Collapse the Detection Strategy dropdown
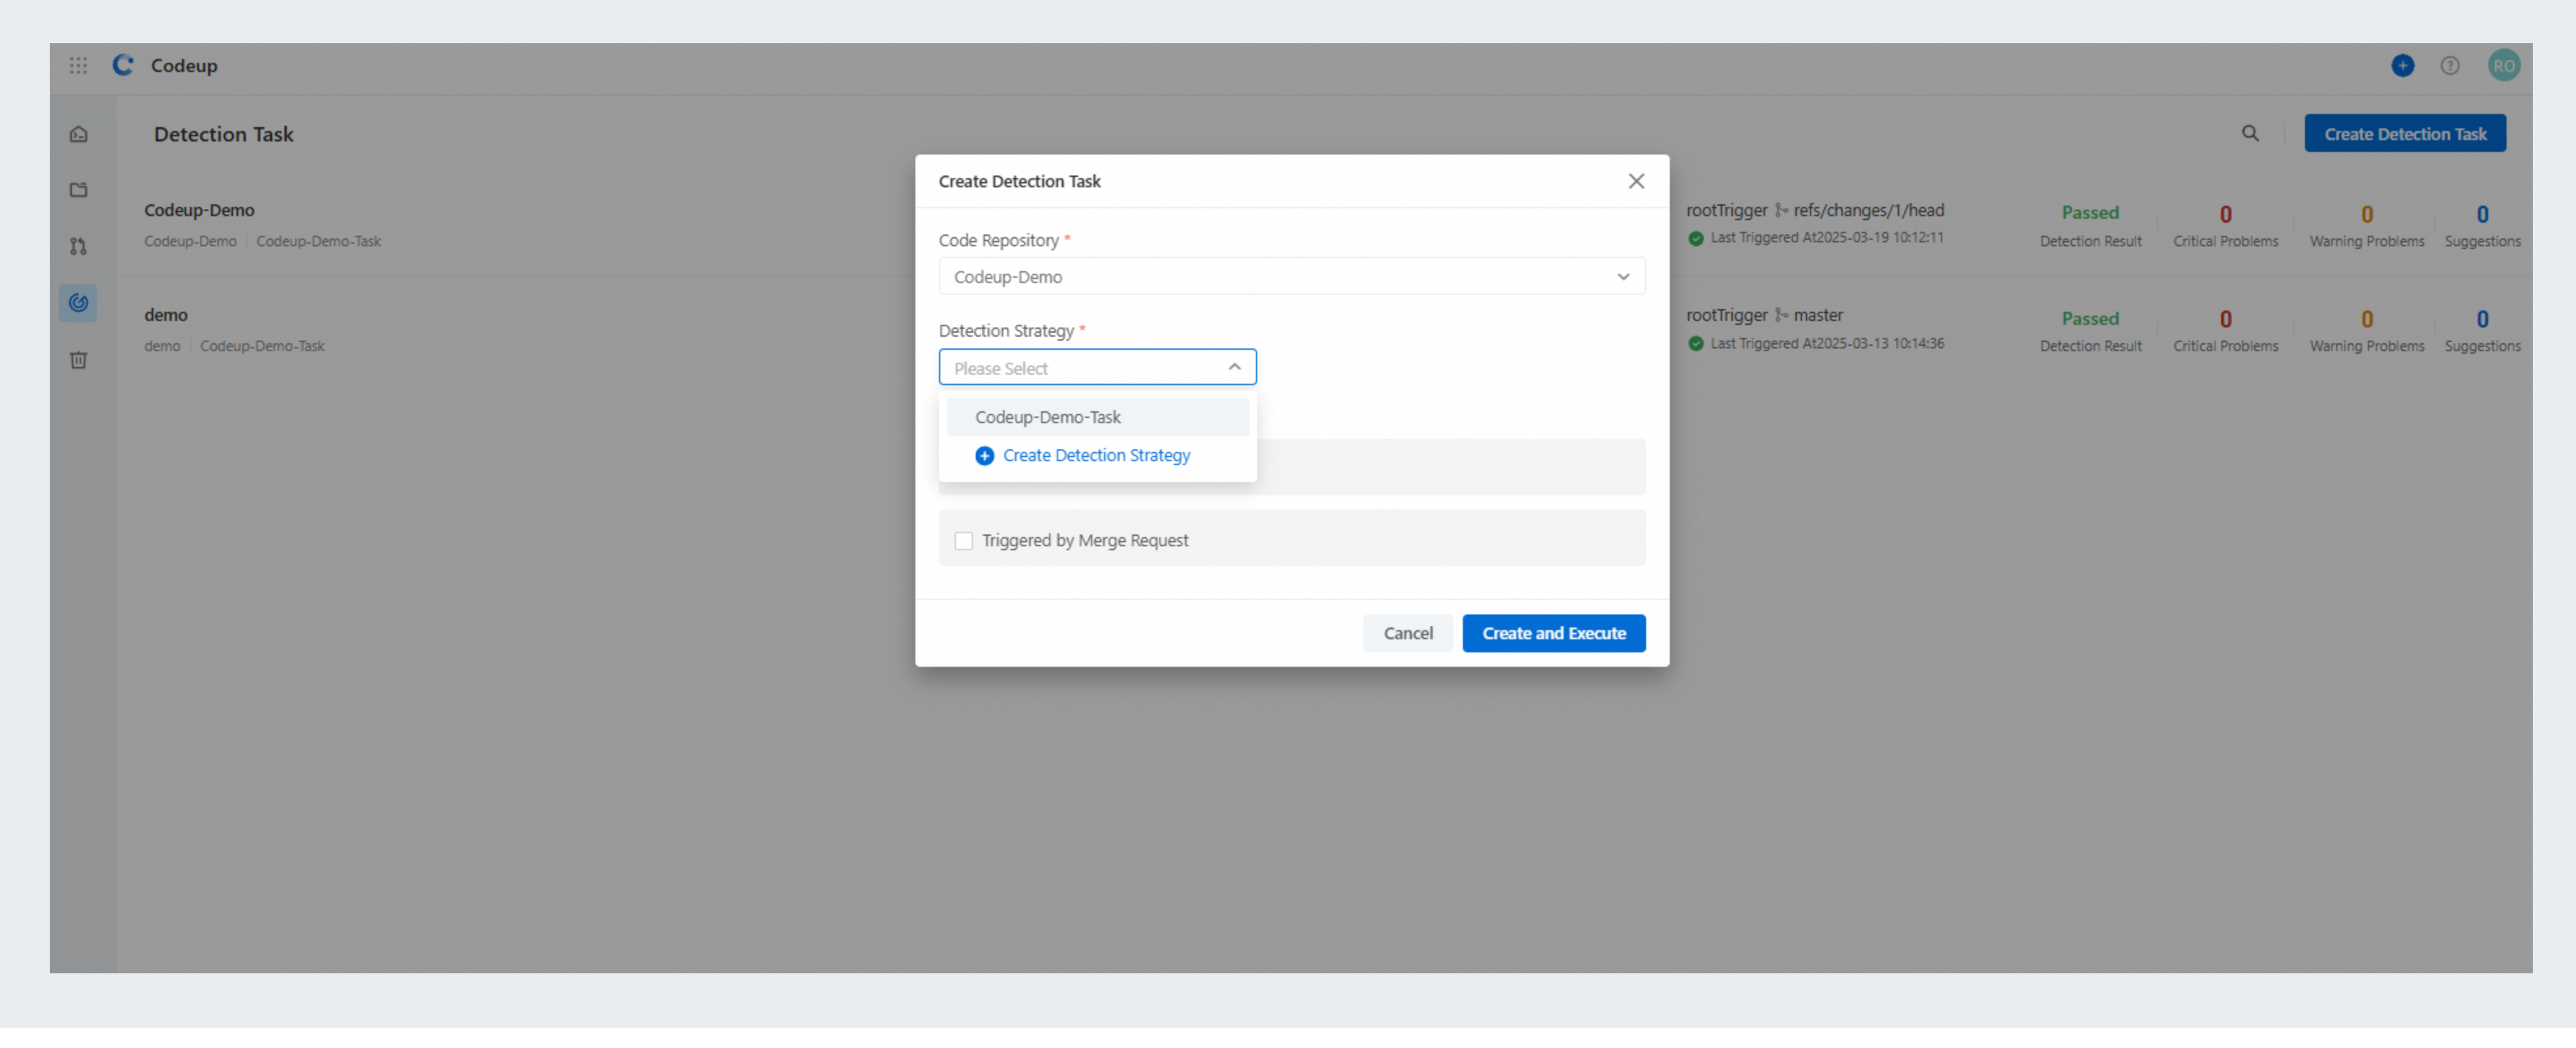Screen dimensions: 2576x1048 coord(1097,367)
